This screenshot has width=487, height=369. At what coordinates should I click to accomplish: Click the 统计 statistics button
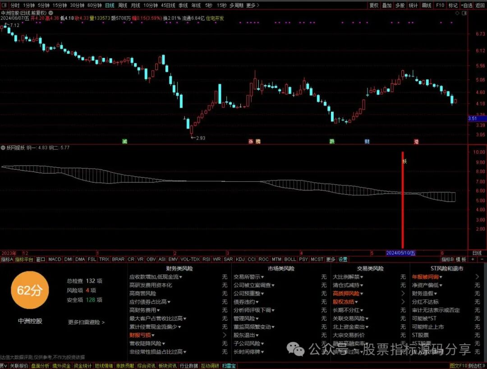click(413, 5)
